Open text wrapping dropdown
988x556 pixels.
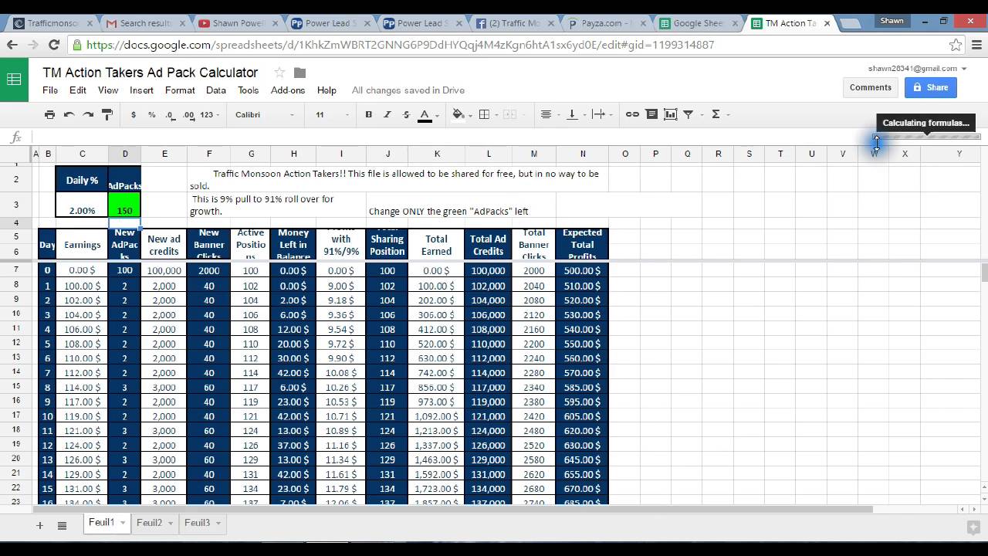(602, 114)
